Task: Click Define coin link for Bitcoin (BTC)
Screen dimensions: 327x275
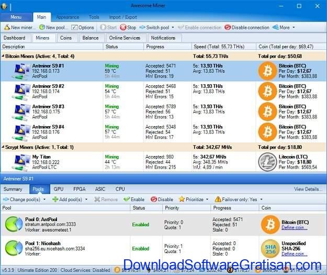Action: click(x=294, y=228)
